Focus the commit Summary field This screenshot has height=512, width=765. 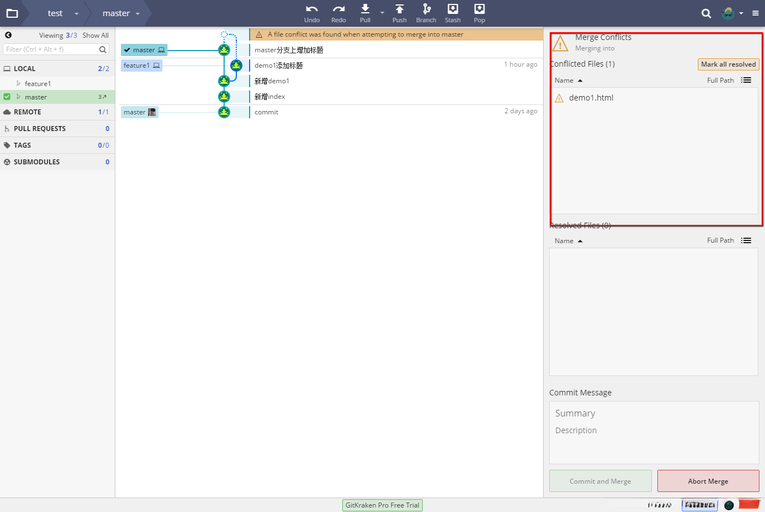point(654,413)
